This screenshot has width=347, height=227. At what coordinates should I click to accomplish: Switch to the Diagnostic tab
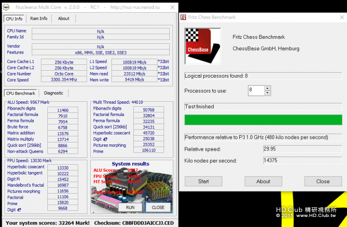click(x=53, y=93)
